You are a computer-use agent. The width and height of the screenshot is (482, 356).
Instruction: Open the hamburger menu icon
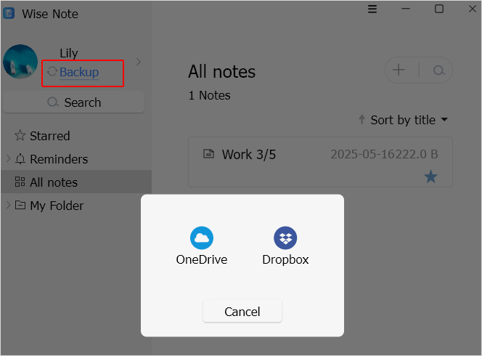click(372, 9)
